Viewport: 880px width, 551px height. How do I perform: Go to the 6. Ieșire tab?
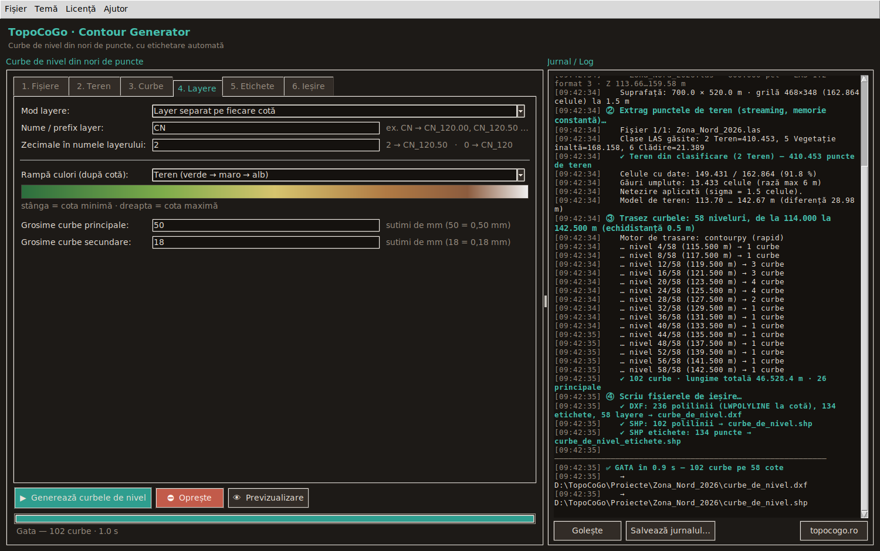pos(309,86)
